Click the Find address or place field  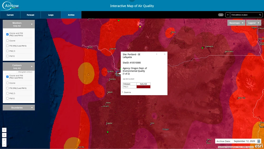(x=244, y=15)
